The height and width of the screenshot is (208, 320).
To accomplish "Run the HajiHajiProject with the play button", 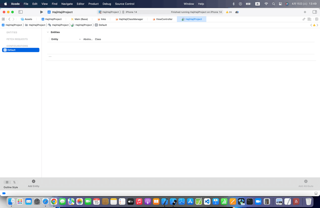I will pyautogui.click(x=41, y=12).
